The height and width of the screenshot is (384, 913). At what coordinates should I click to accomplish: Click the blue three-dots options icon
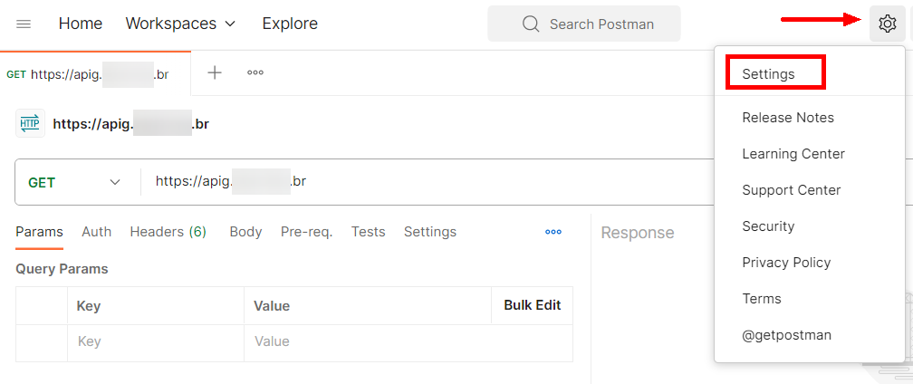coord(553,232)
